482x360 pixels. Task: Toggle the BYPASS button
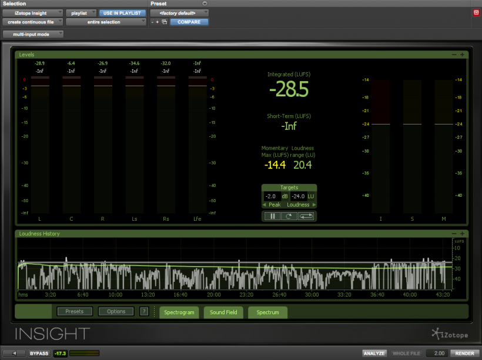click(x=39, y=354)
